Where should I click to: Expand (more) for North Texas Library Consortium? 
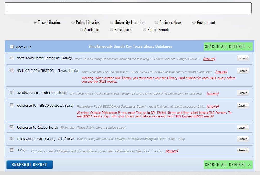tap(209, 59)
